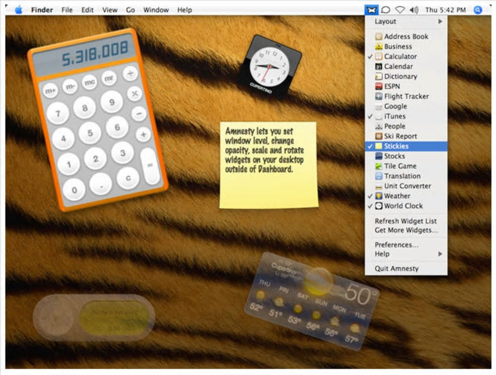This screenshot has height=375, width=496.
Task: Uncheck the Calculator widget
Action: tap(406, 56)
